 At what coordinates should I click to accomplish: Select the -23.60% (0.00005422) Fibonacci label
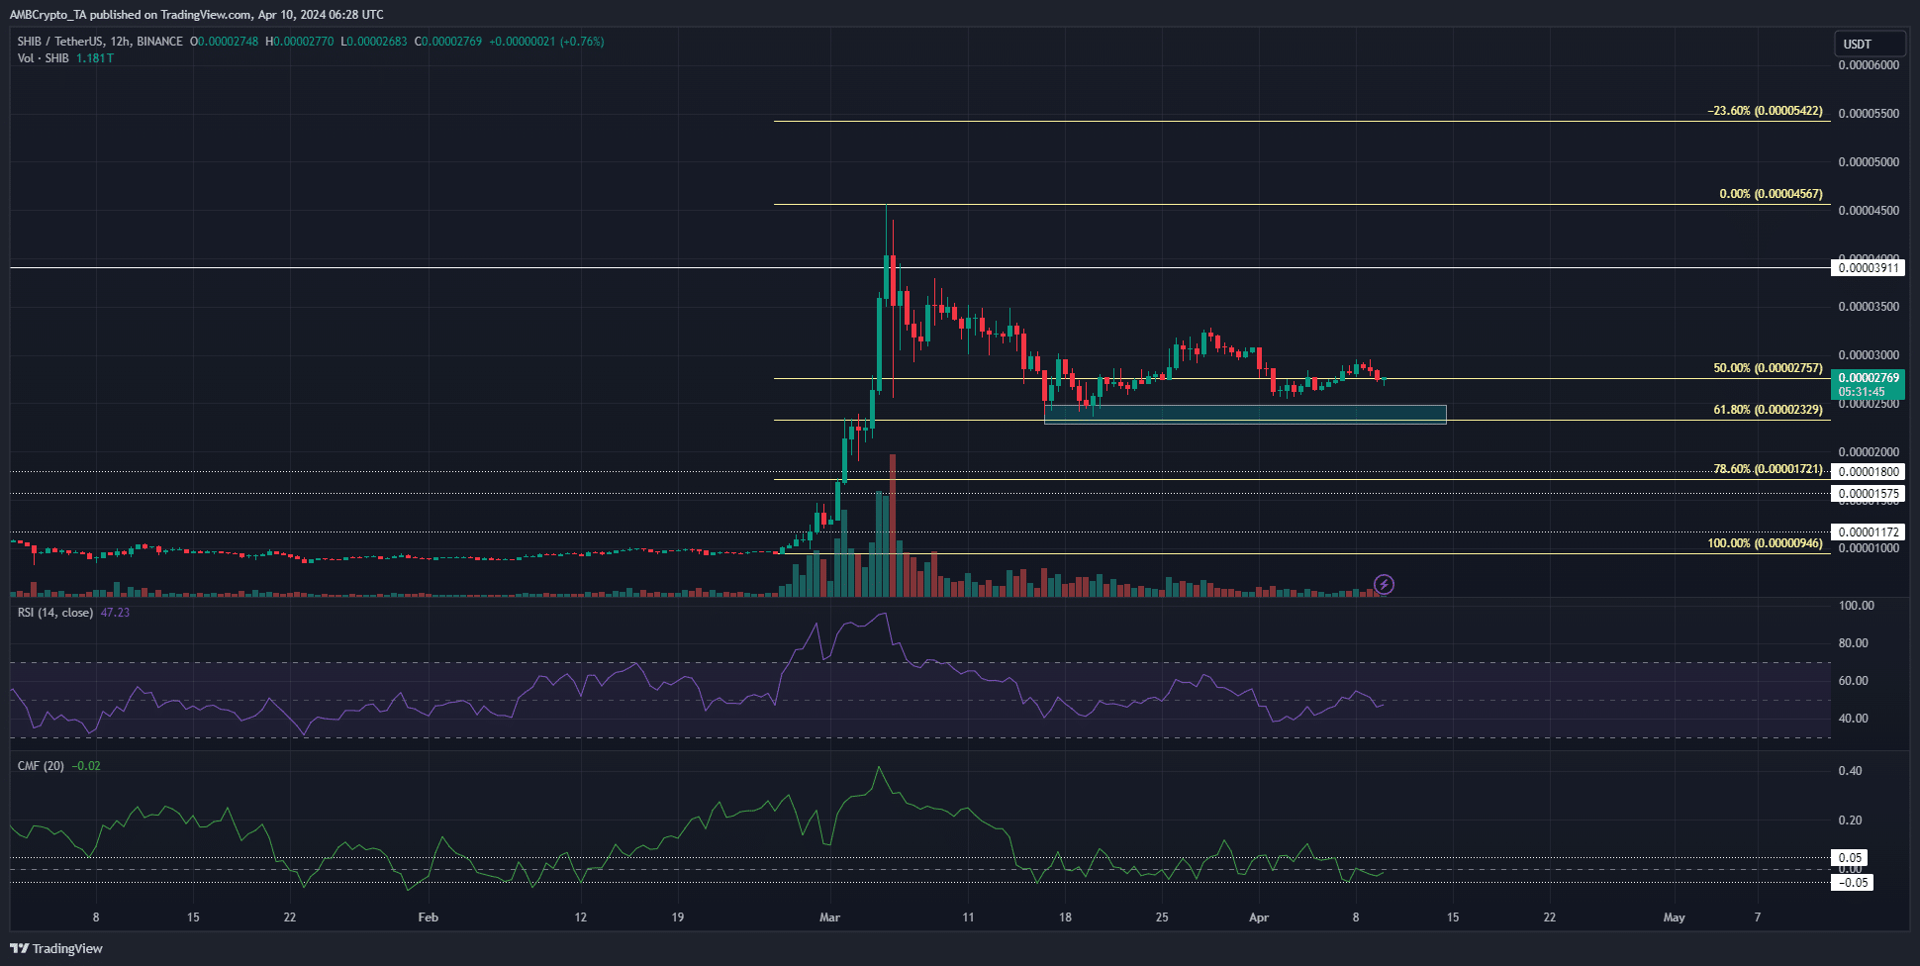coord(1765,111)
